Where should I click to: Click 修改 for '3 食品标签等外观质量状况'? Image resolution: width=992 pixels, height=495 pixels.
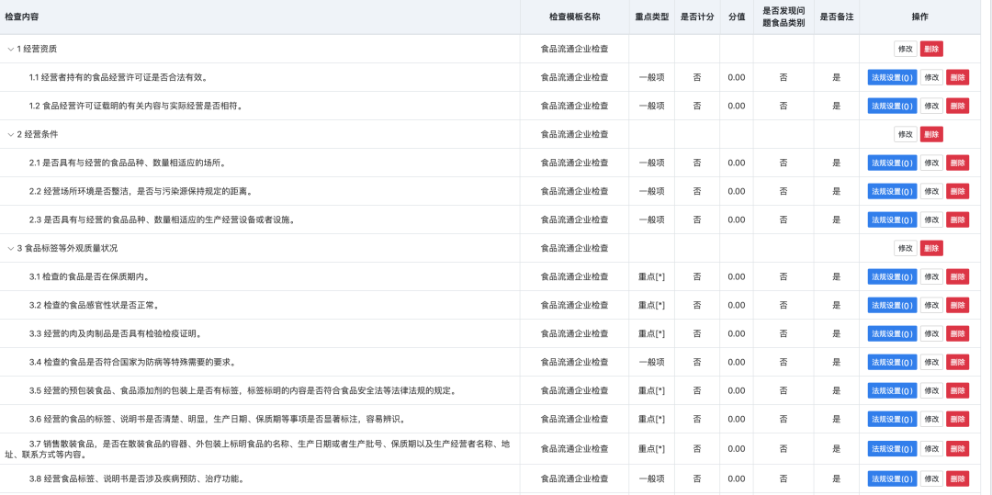pos(906,249)
